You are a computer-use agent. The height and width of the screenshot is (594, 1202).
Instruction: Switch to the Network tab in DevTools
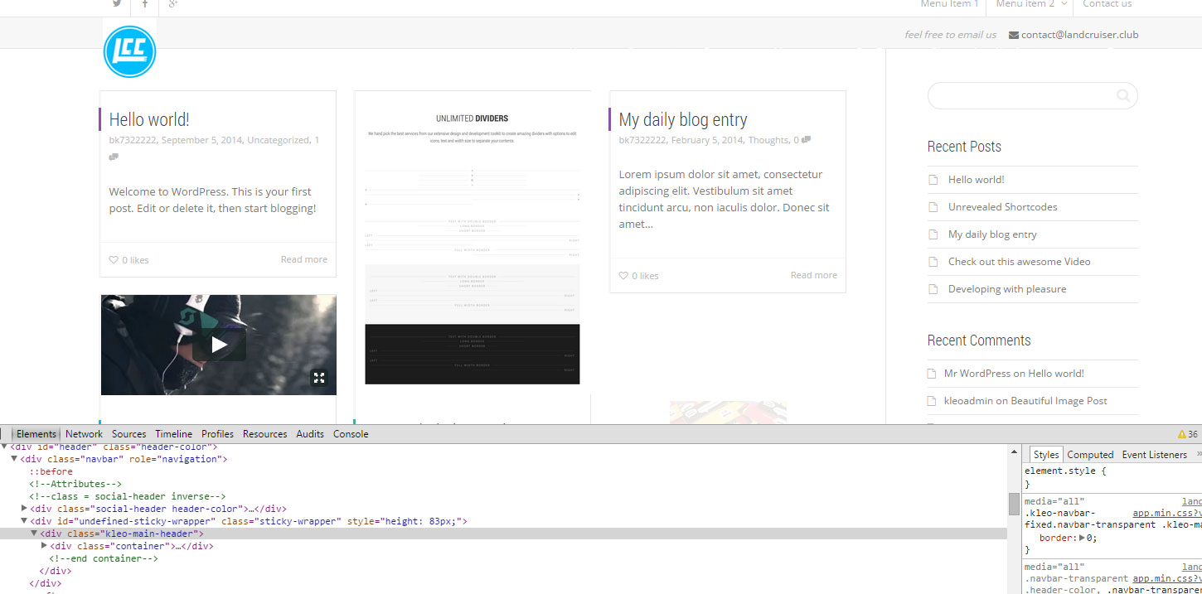pyautogui.click(x=84, y=434)
